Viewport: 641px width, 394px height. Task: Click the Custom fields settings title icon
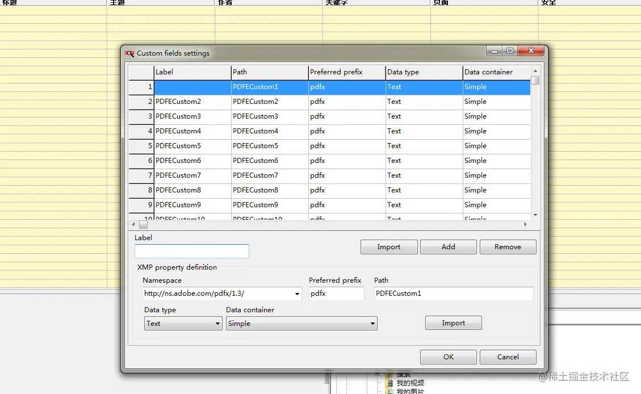click(x=129, y=53)
